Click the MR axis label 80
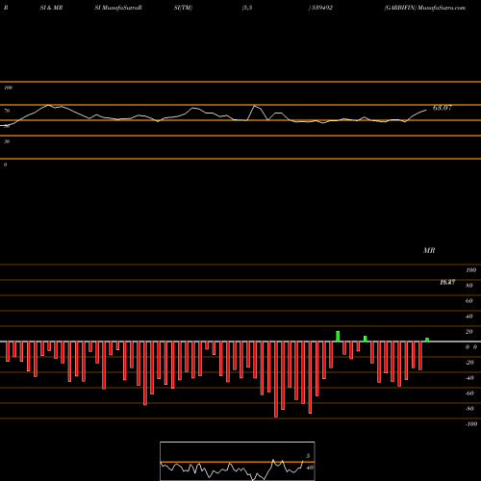This screenshot has width=481, height=481. [469, 286]
